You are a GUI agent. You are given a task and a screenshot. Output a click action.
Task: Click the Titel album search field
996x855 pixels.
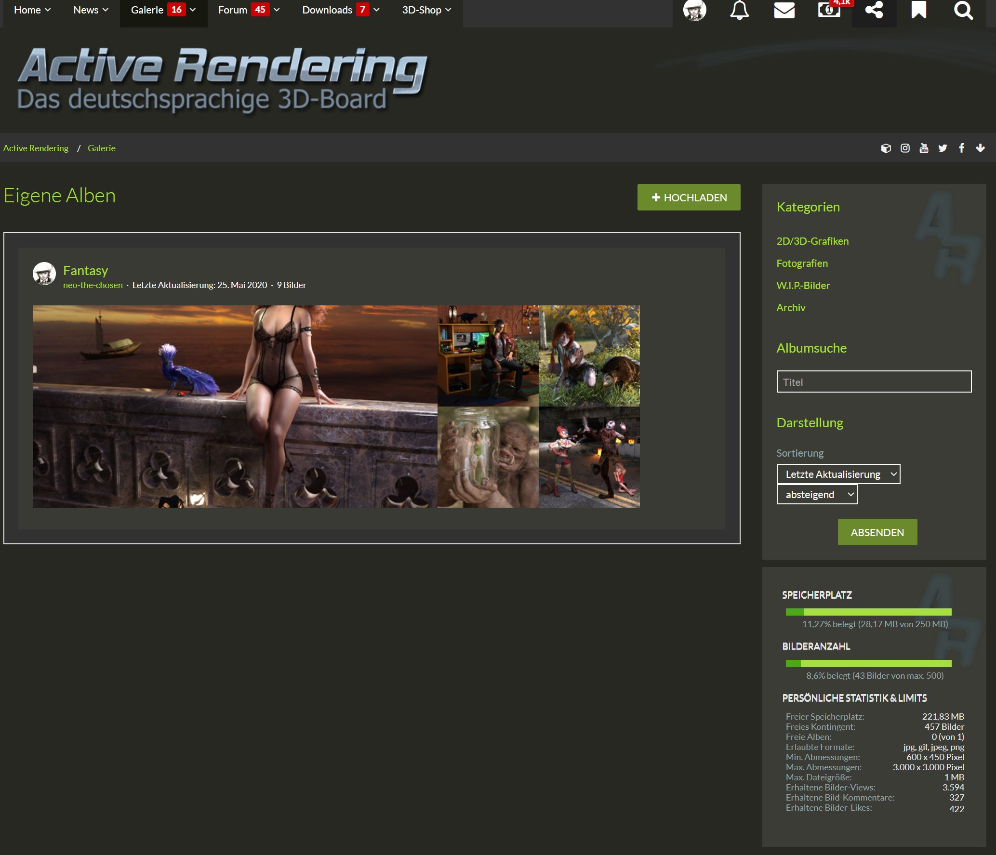click(874, 382)
